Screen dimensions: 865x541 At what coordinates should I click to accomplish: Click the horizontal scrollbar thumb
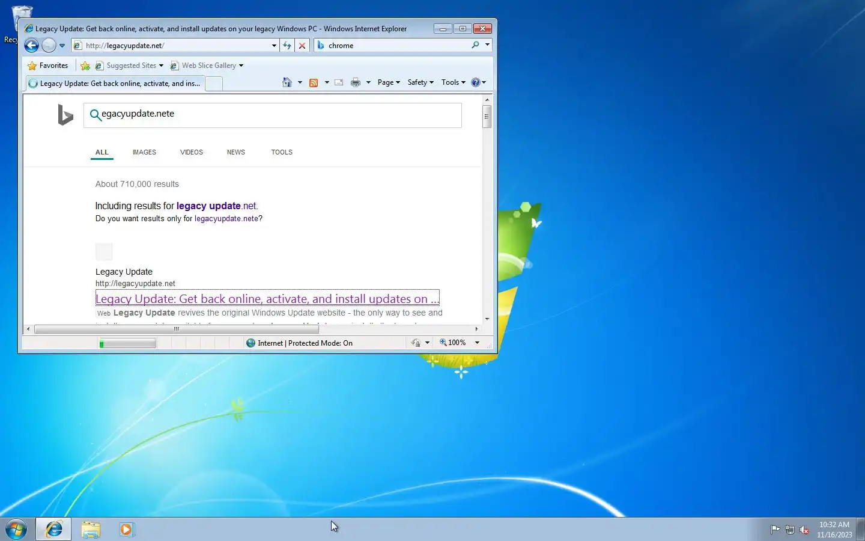[x=177, y=329]
